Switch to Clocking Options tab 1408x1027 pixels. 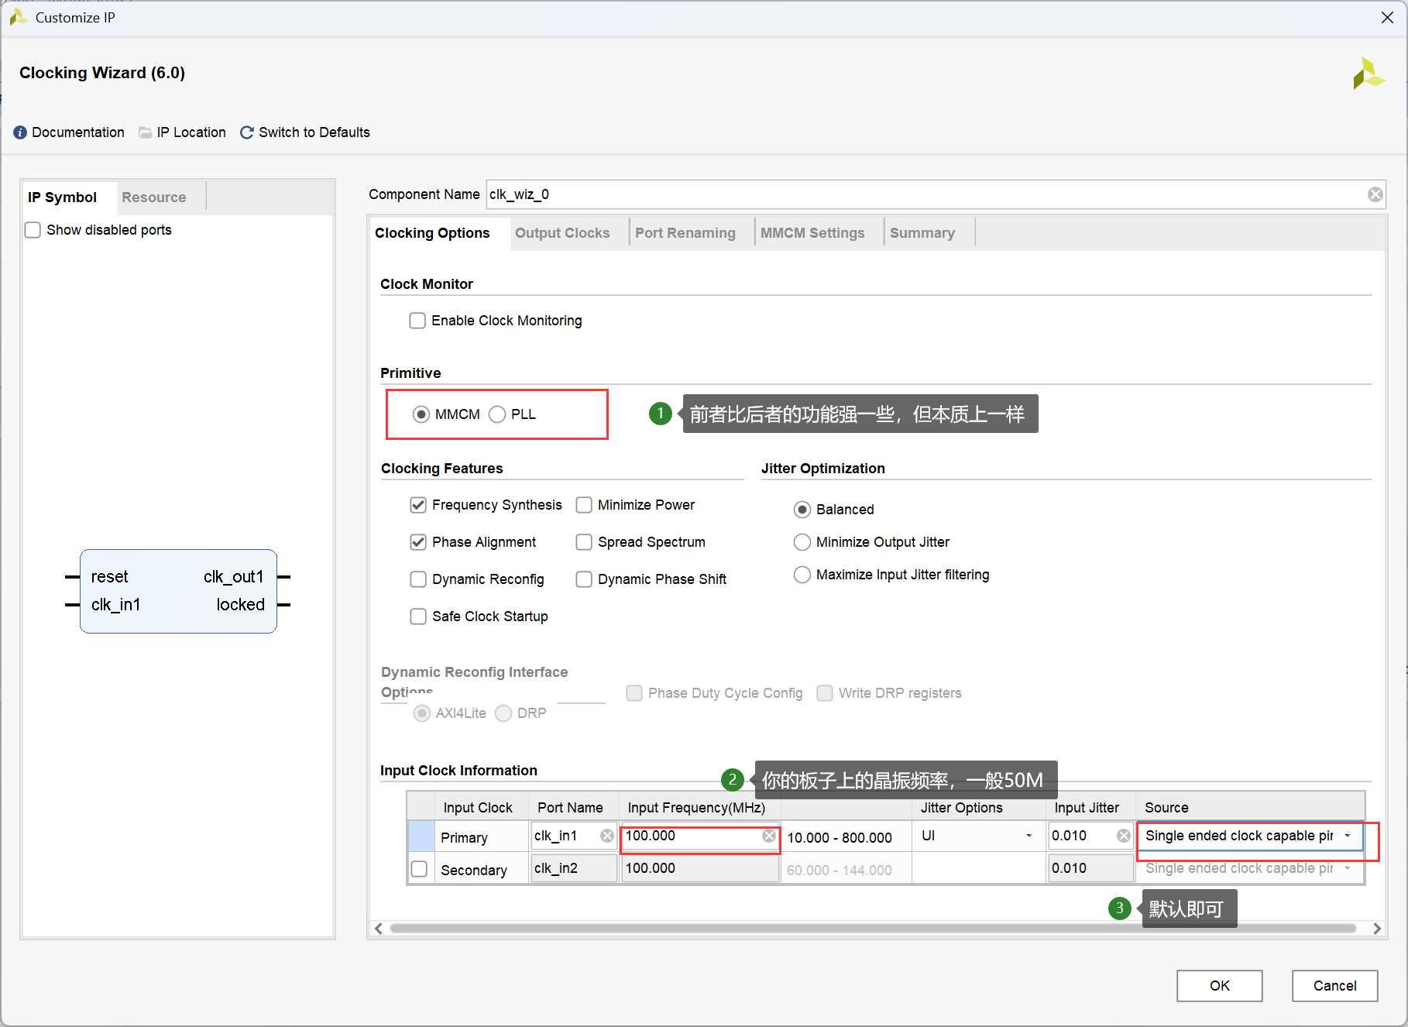432,233
